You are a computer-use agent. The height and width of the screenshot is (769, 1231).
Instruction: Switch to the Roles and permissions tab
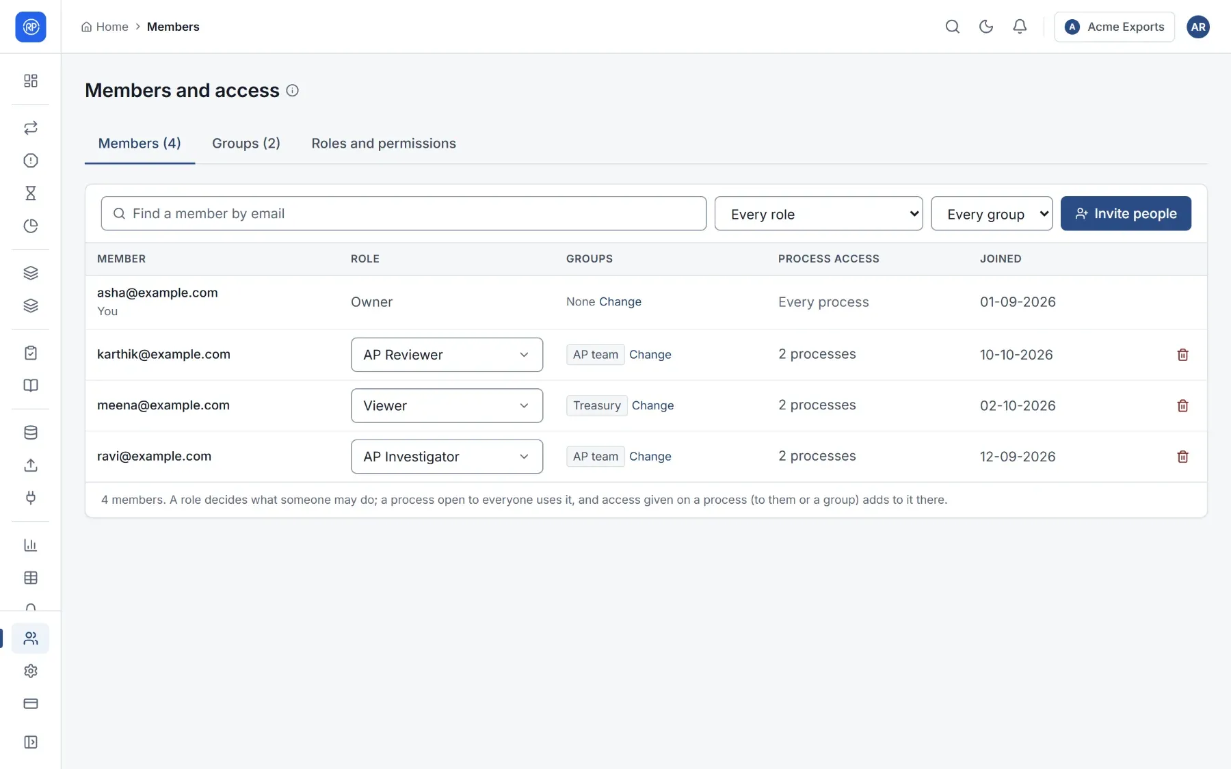pyautogui.click(x=384, y=144)
